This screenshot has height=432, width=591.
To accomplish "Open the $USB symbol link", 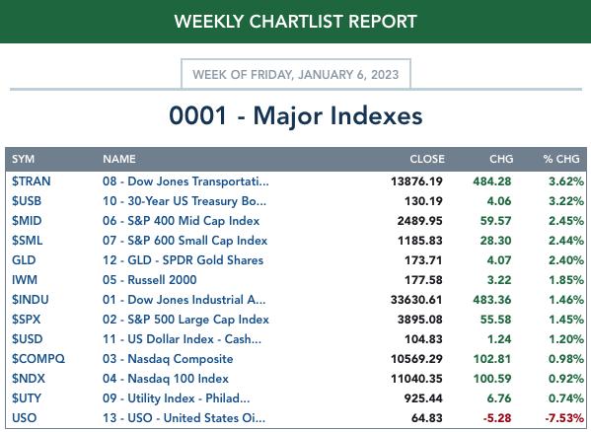I will pos(27,201).
